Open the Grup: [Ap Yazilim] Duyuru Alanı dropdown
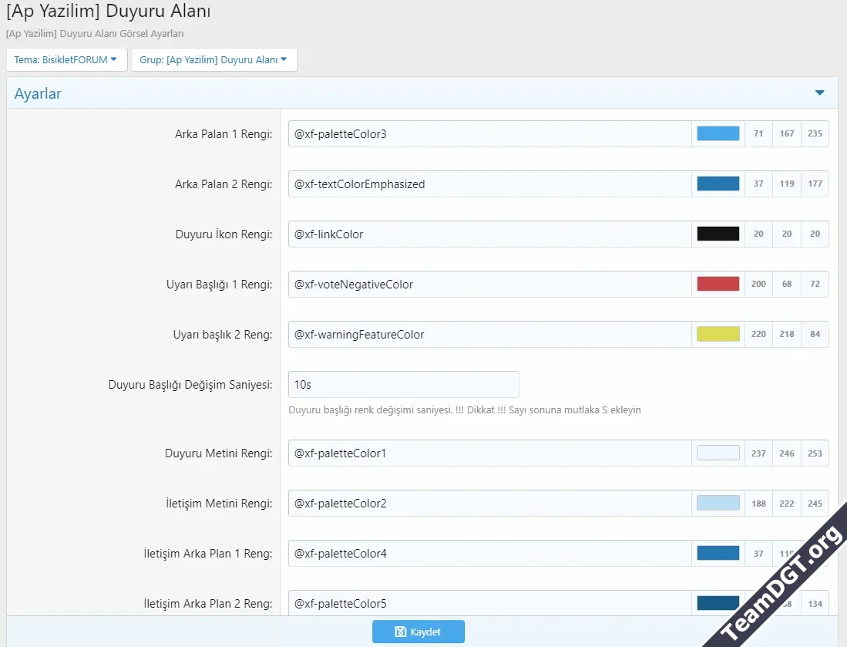Viewport: 847px width, 647px height. pyautogui.click(x=213, y=59)
